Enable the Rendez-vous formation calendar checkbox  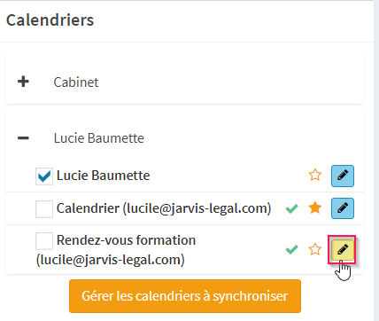click(44, 241)
